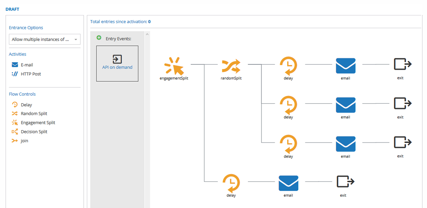Add entry event with green plus icon

99,38
